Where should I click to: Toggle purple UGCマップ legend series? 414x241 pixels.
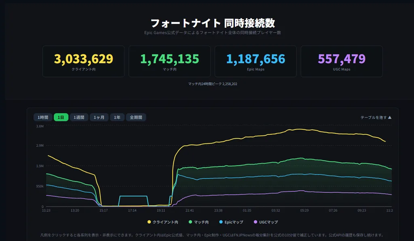pos(266,222)
